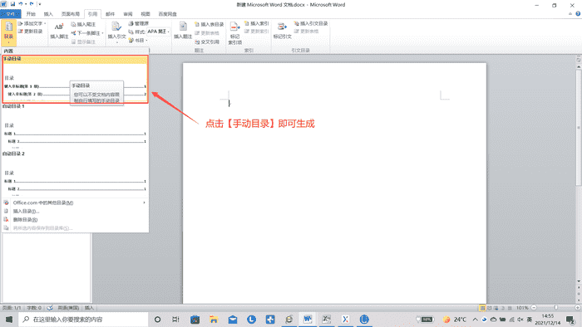The image size is (582, 327).
Task: Open the 书目 bibliography dropdown
Action: pyautogui.click(x=138, y=41)
